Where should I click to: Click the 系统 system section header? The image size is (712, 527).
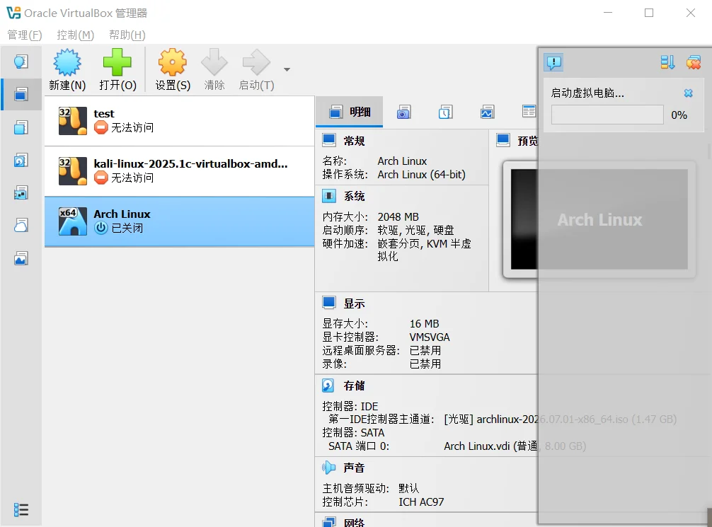point(354,196)
